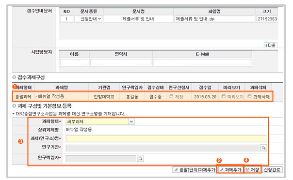Click the 저장 button at the bottom
The image size is (293, 180).
click(x=252, y=170)
